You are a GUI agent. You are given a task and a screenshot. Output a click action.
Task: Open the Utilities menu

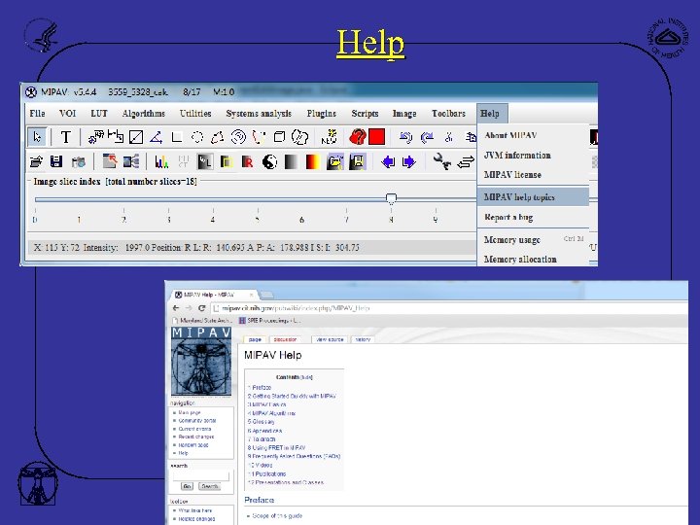pos(195,114)
